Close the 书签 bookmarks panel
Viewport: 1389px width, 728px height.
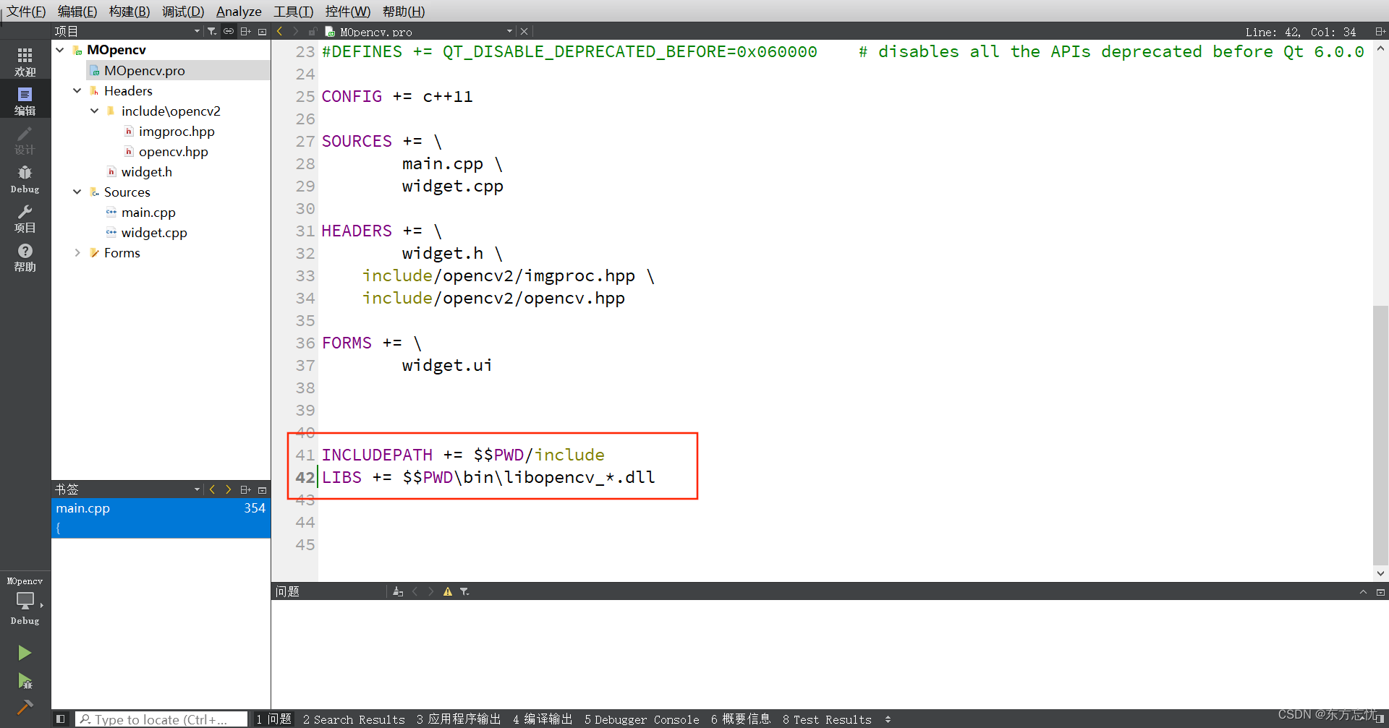tap(262, 489)
